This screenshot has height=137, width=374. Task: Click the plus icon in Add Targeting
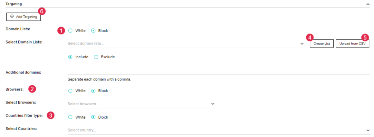[x=12, y=17]
